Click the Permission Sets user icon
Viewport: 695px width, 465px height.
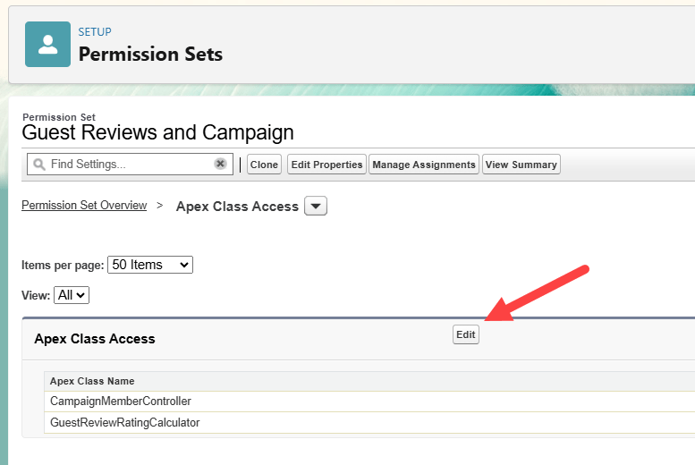(x=47, y=44)
